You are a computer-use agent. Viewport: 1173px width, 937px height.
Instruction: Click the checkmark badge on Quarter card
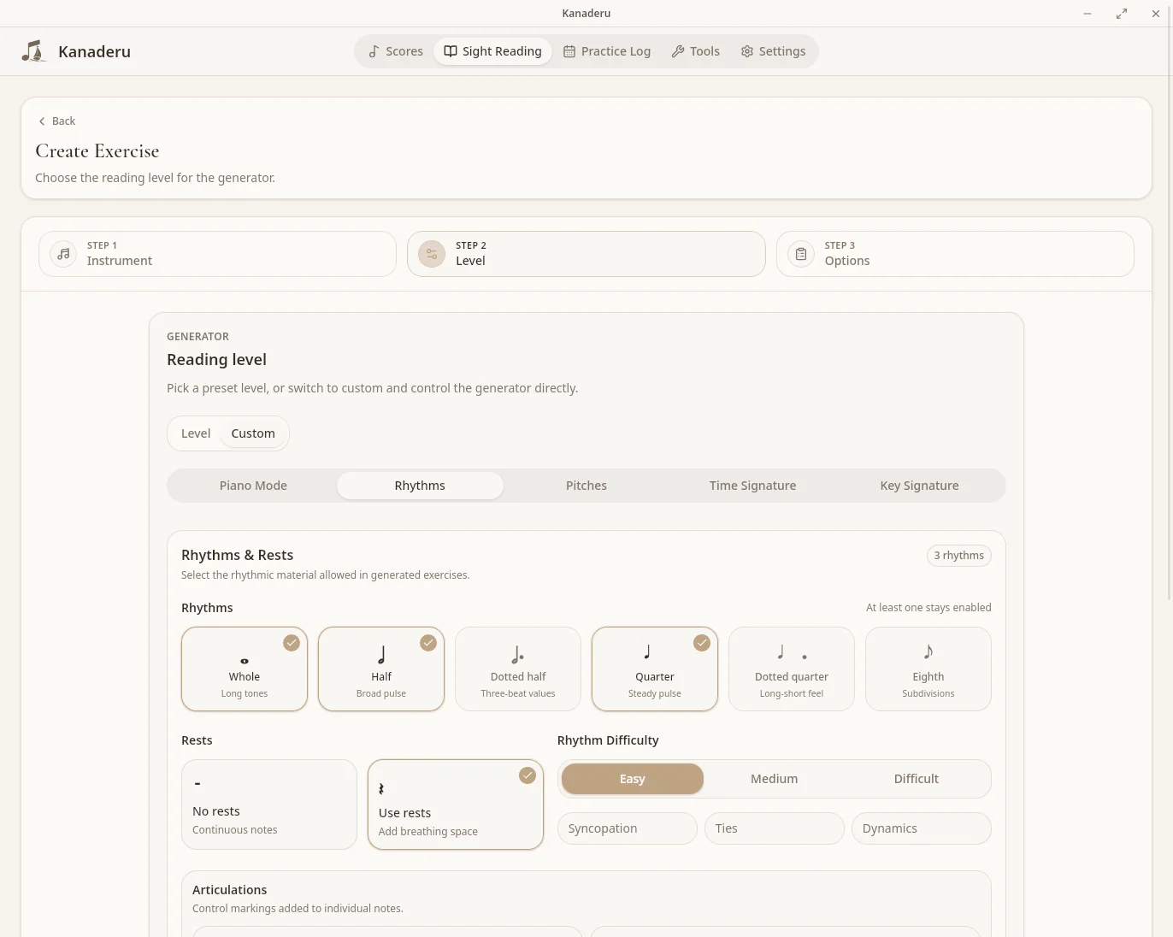pyautogui.click(x=702, y=643)
